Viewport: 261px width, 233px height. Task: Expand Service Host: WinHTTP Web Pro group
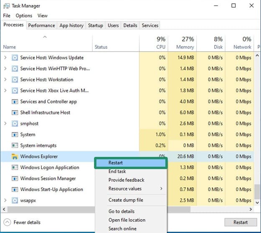click(x=5, y=69)
